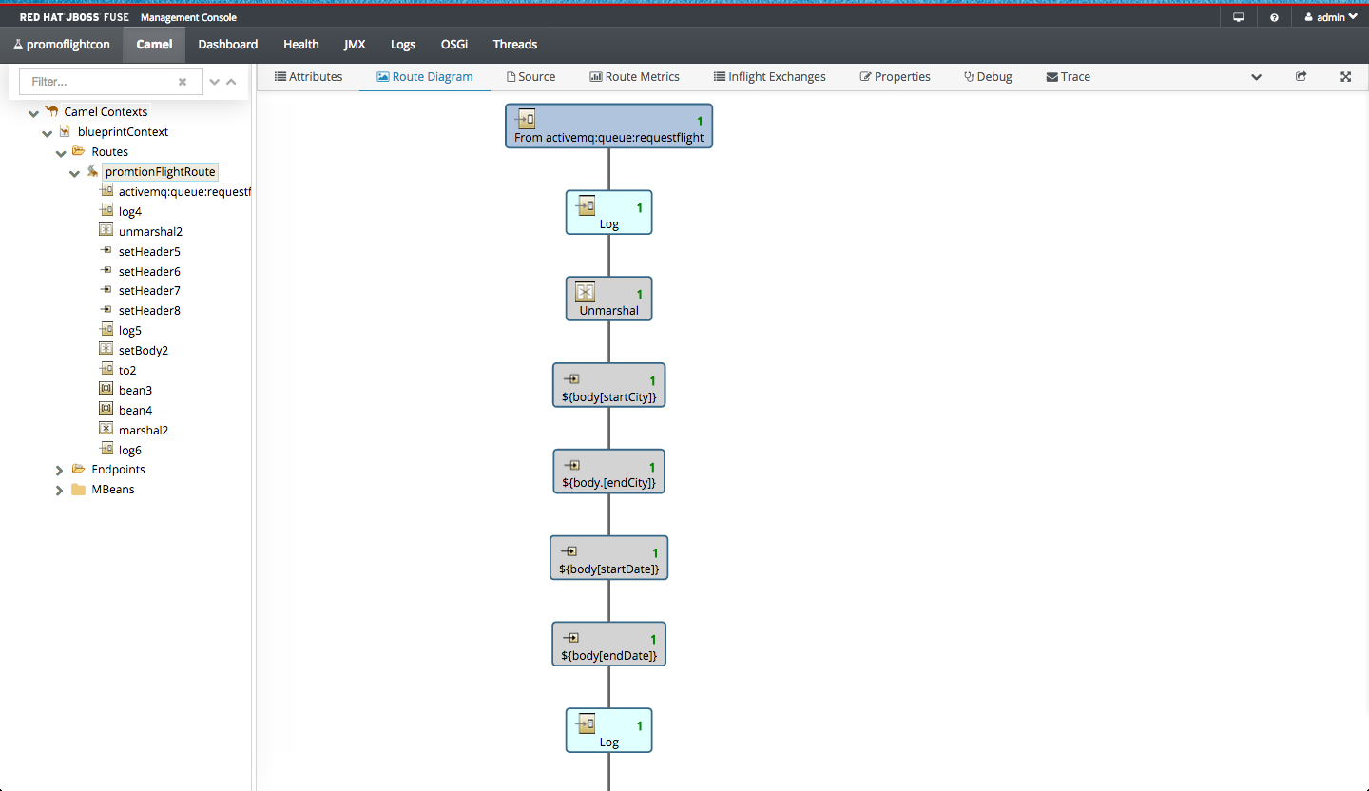Open the Attributes tab
1369x791 pixels.
click(308, 77)
